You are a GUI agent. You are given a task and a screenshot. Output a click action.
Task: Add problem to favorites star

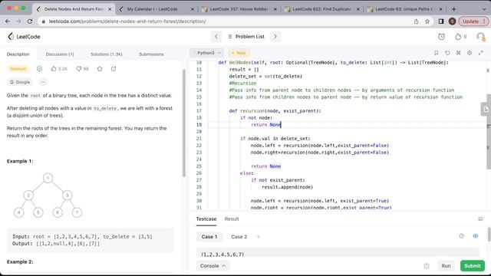(100, 69)
